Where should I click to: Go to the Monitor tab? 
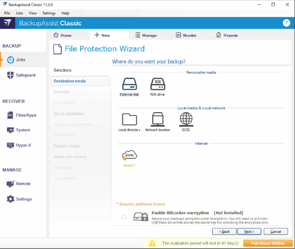tap(186, 36)
